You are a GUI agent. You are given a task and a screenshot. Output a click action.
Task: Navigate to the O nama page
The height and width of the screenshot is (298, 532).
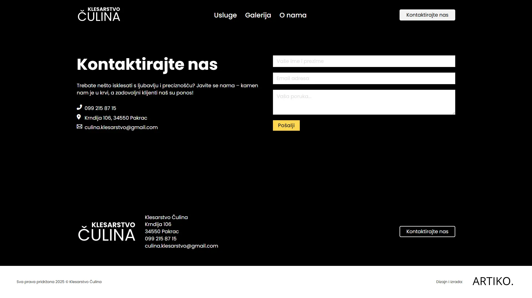tap(293, 15)
